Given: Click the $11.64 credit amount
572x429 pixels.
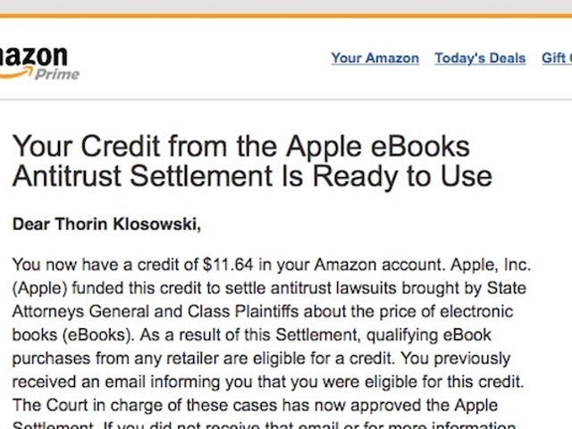Looking at the screenshot, I should click(x=228, y=265).
